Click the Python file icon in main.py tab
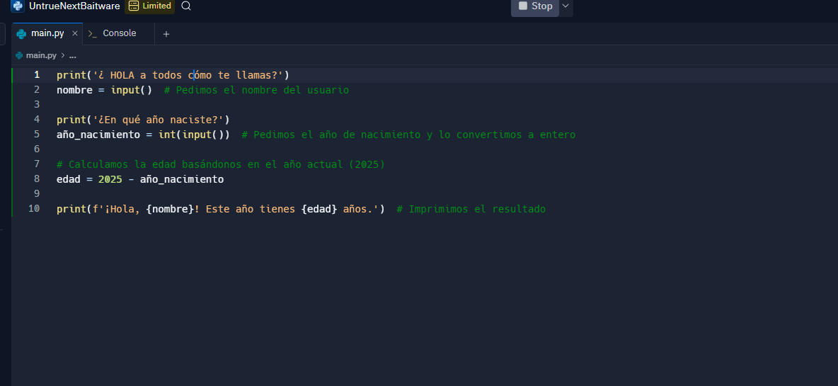This screenshot has width=838, height=386. pyautogui.click(x=21, y=34)
